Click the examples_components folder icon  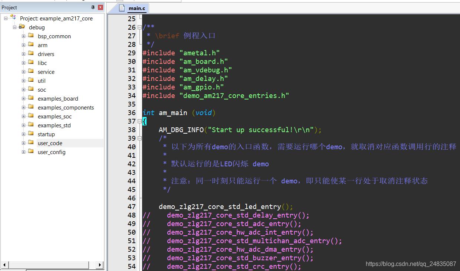click(31, 107)
